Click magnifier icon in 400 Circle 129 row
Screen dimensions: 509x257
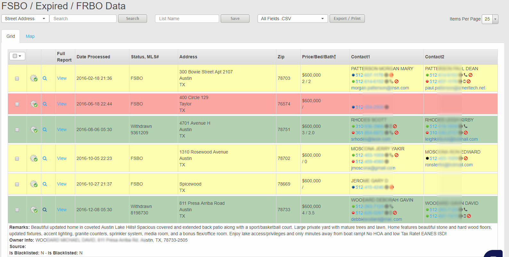[x=45, y=104]
